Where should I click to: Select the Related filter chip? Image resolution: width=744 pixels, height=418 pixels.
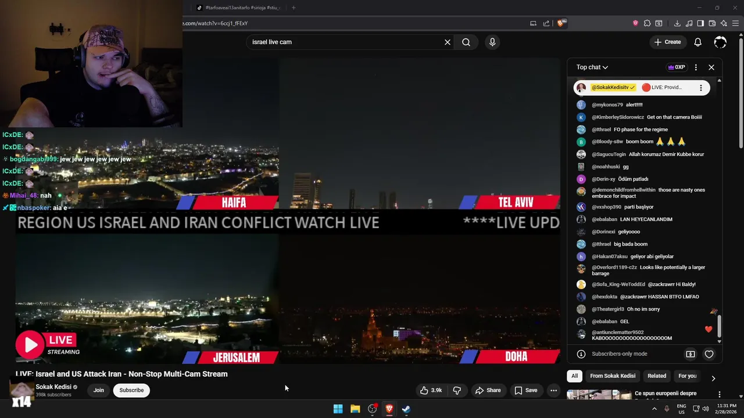tap(657, 376)
